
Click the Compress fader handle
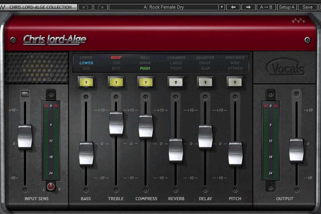(x=146, y=126)
